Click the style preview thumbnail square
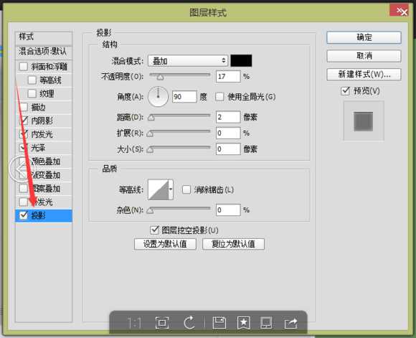The image size is (416, 338). click(x=364, y=121)
